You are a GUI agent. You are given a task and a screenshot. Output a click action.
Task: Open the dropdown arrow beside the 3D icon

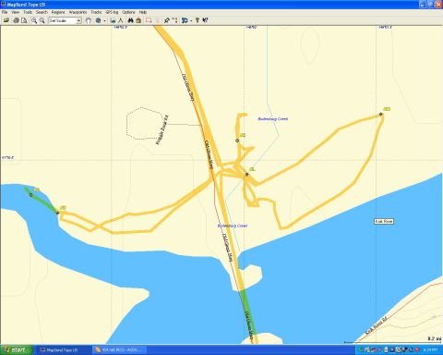191,20
